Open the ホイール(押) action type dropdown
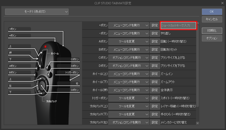226x130 pixels. click(x=129, y=90)
